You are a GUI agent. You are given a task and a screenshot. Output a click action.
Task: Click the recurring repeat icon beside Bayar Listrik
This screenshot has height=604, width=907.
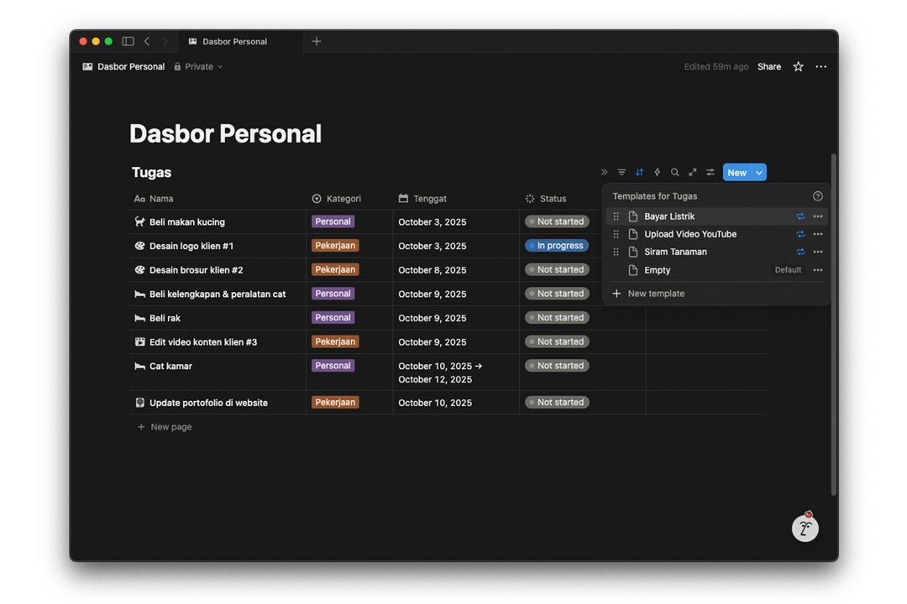click(800, 216)
